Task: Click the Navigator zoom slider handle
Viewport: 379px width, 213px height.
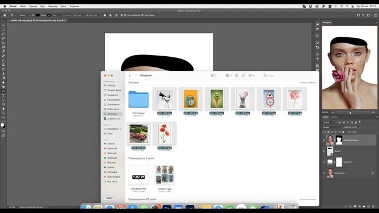Action: coord(351,112)
